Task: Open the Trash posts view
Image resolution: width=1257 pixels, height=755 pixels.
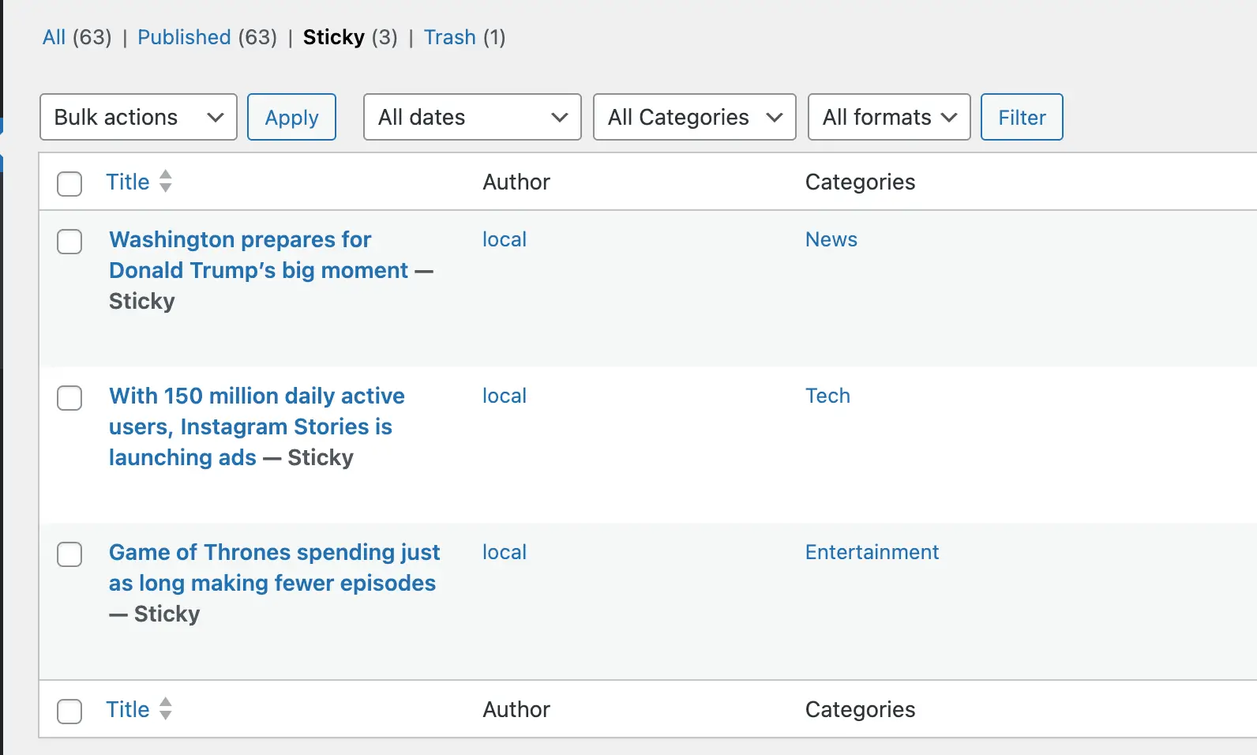Action: [x=449, y=37]
